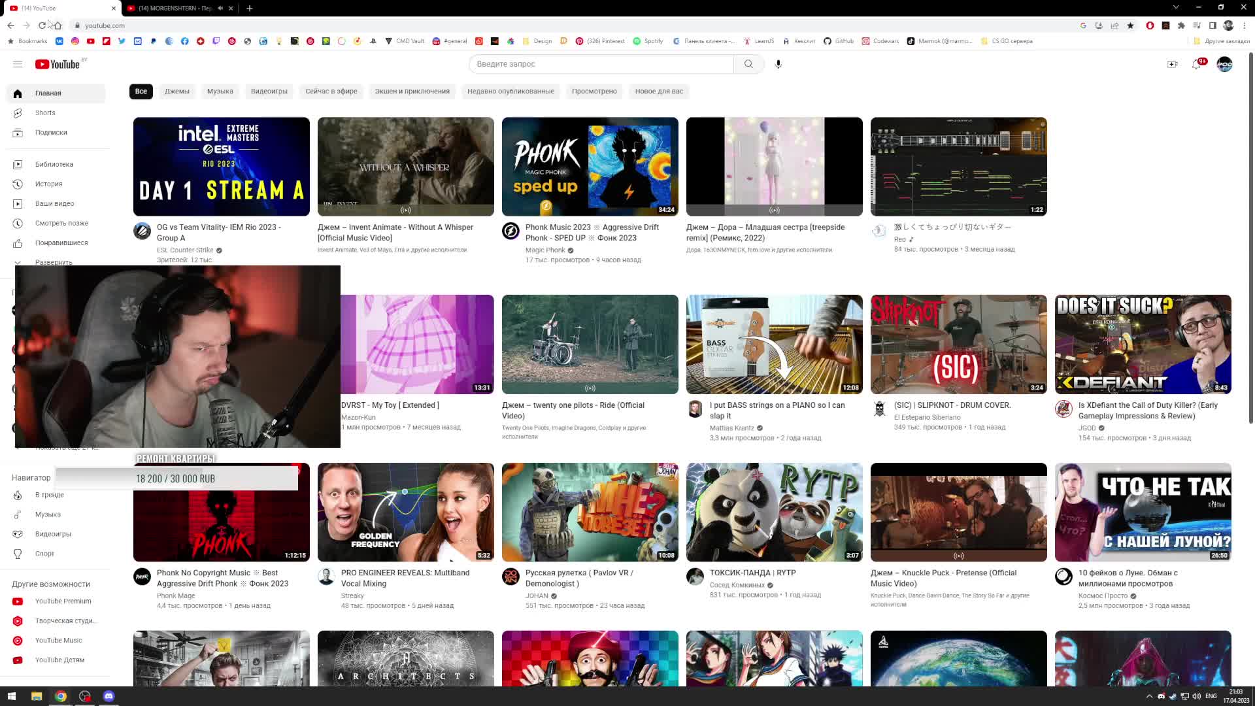Show hidden system tray icons
1255x706 pixels.
click(x=1150, y=696)
